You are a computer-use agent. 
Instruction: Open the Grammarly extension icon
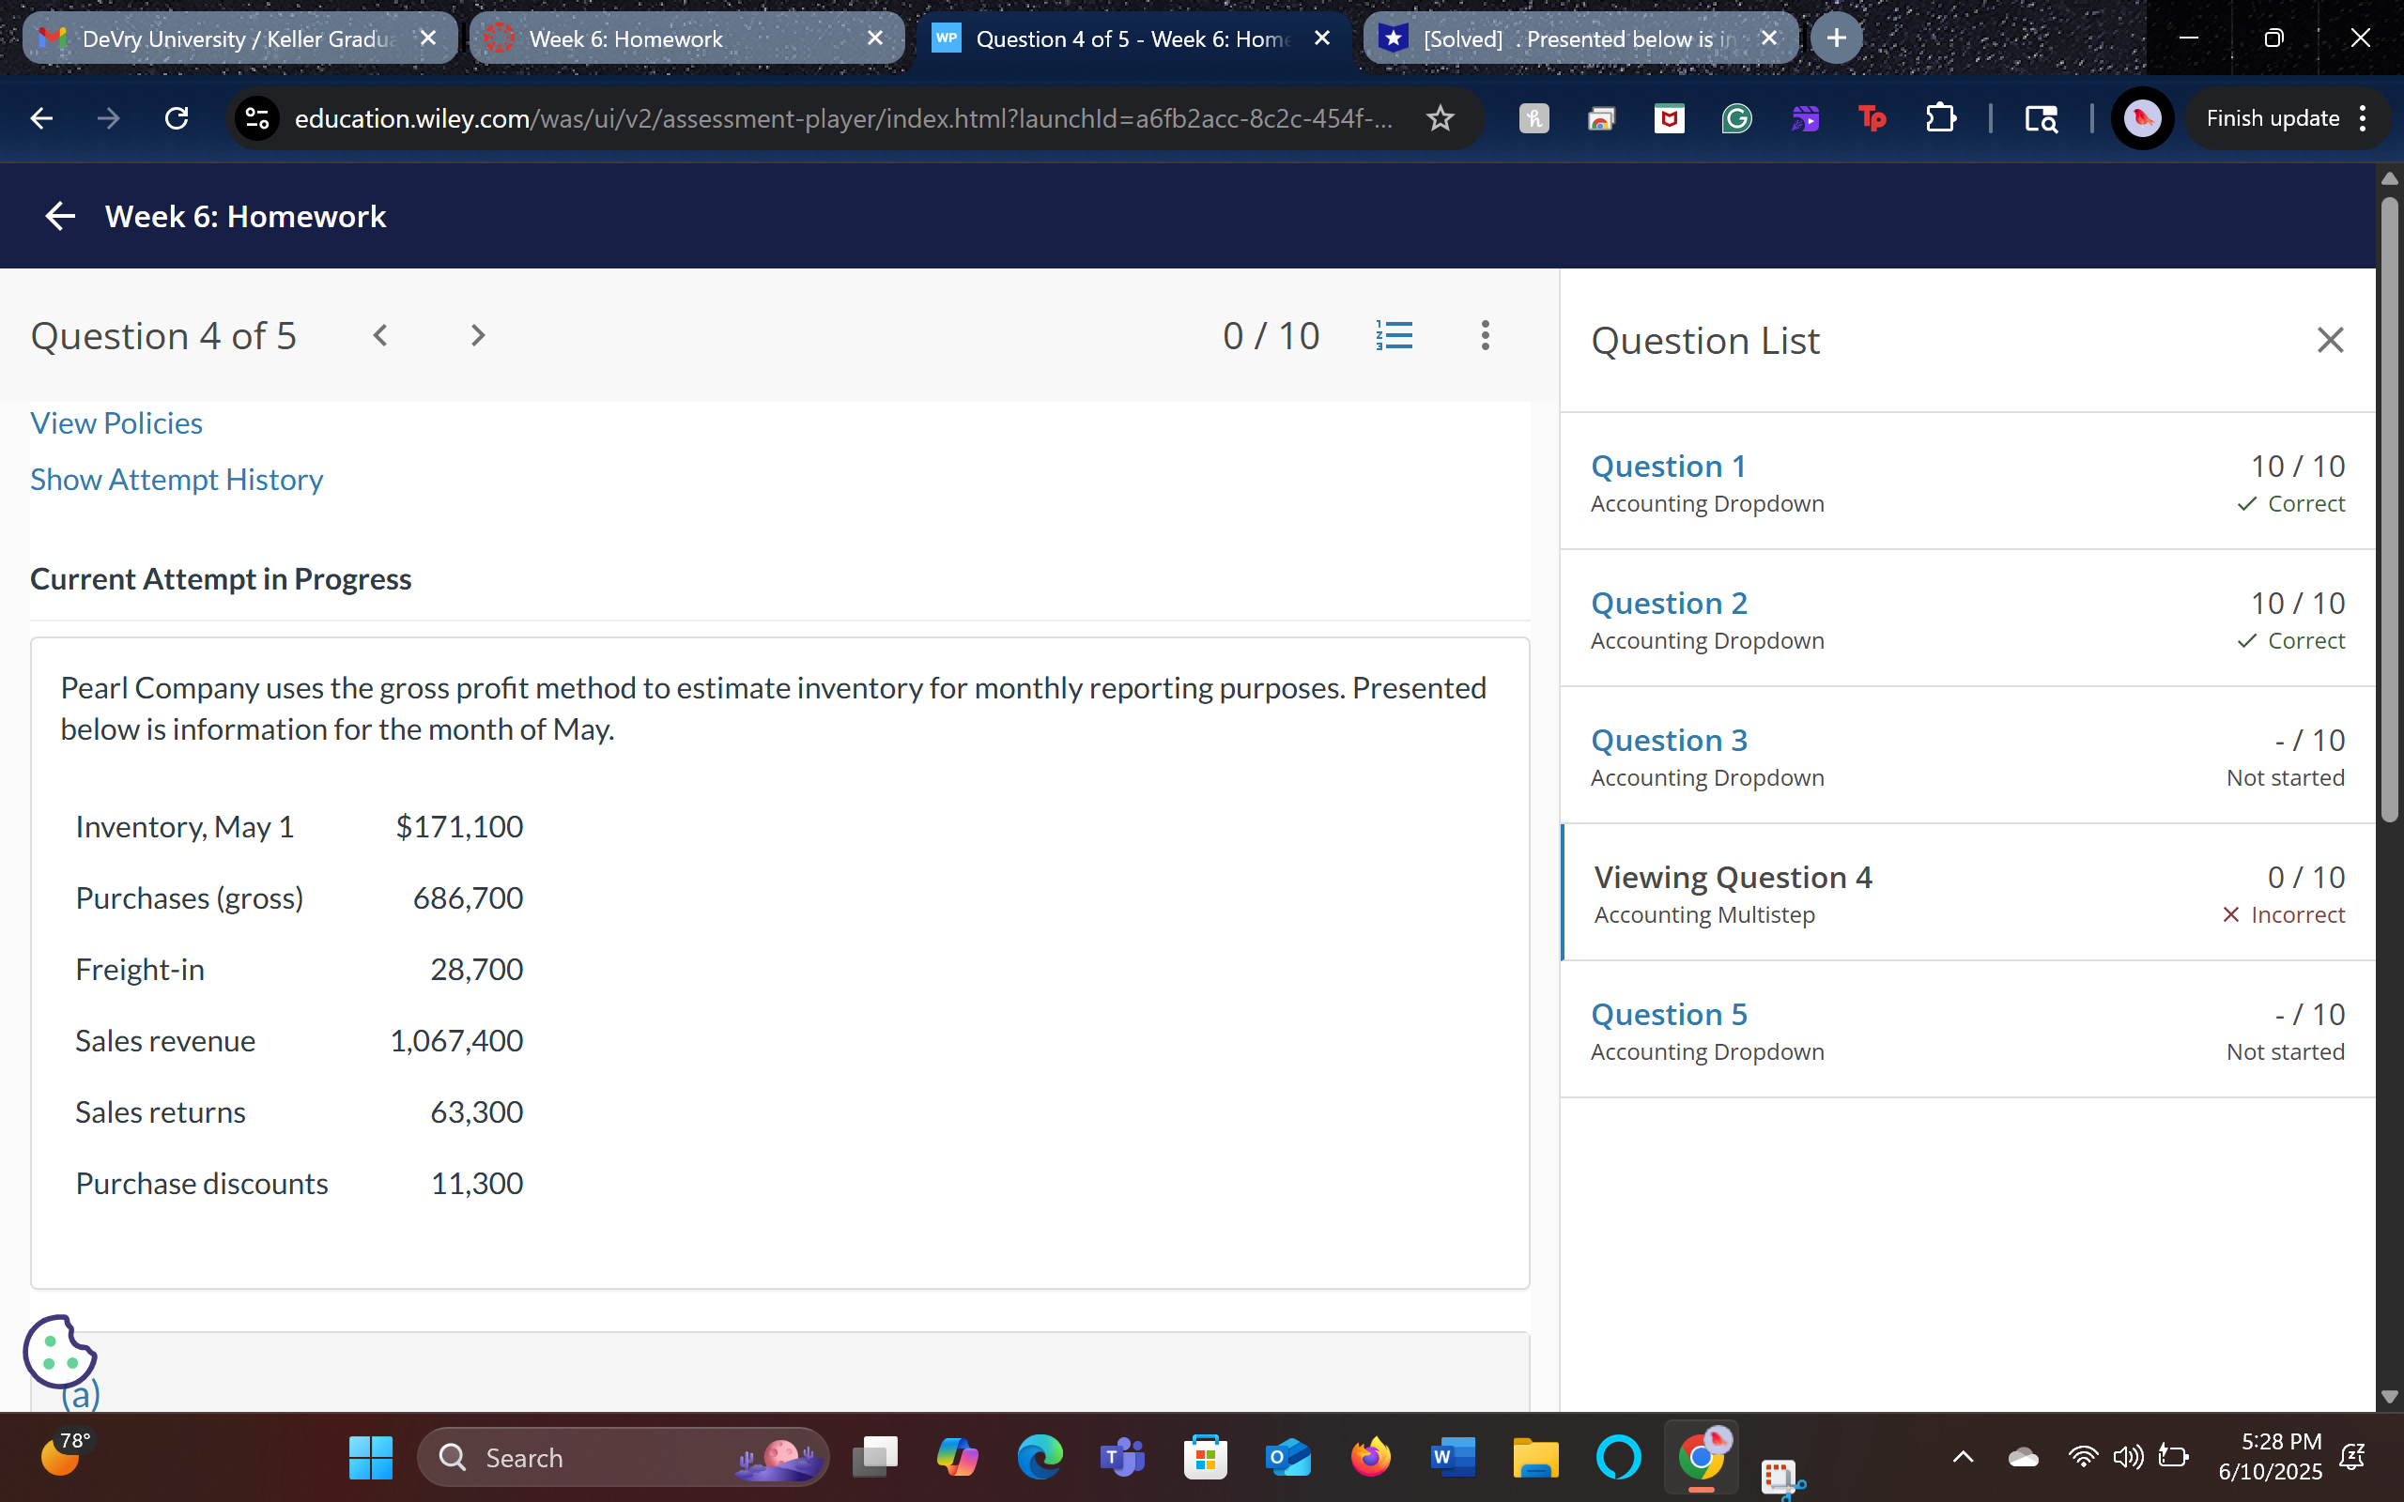coord(1735,119)
